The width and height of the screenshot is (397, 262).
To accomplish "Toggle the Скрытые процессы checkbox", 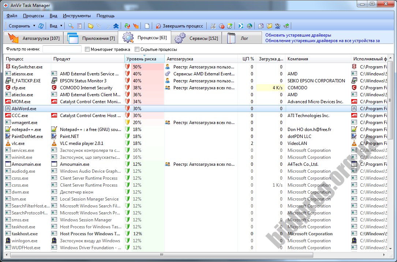I will click(x=137, y=49).
